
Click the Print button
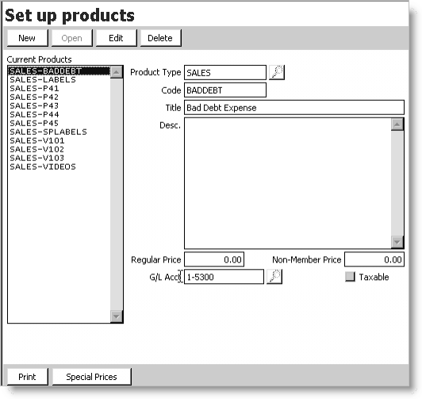tap(28, 377)
